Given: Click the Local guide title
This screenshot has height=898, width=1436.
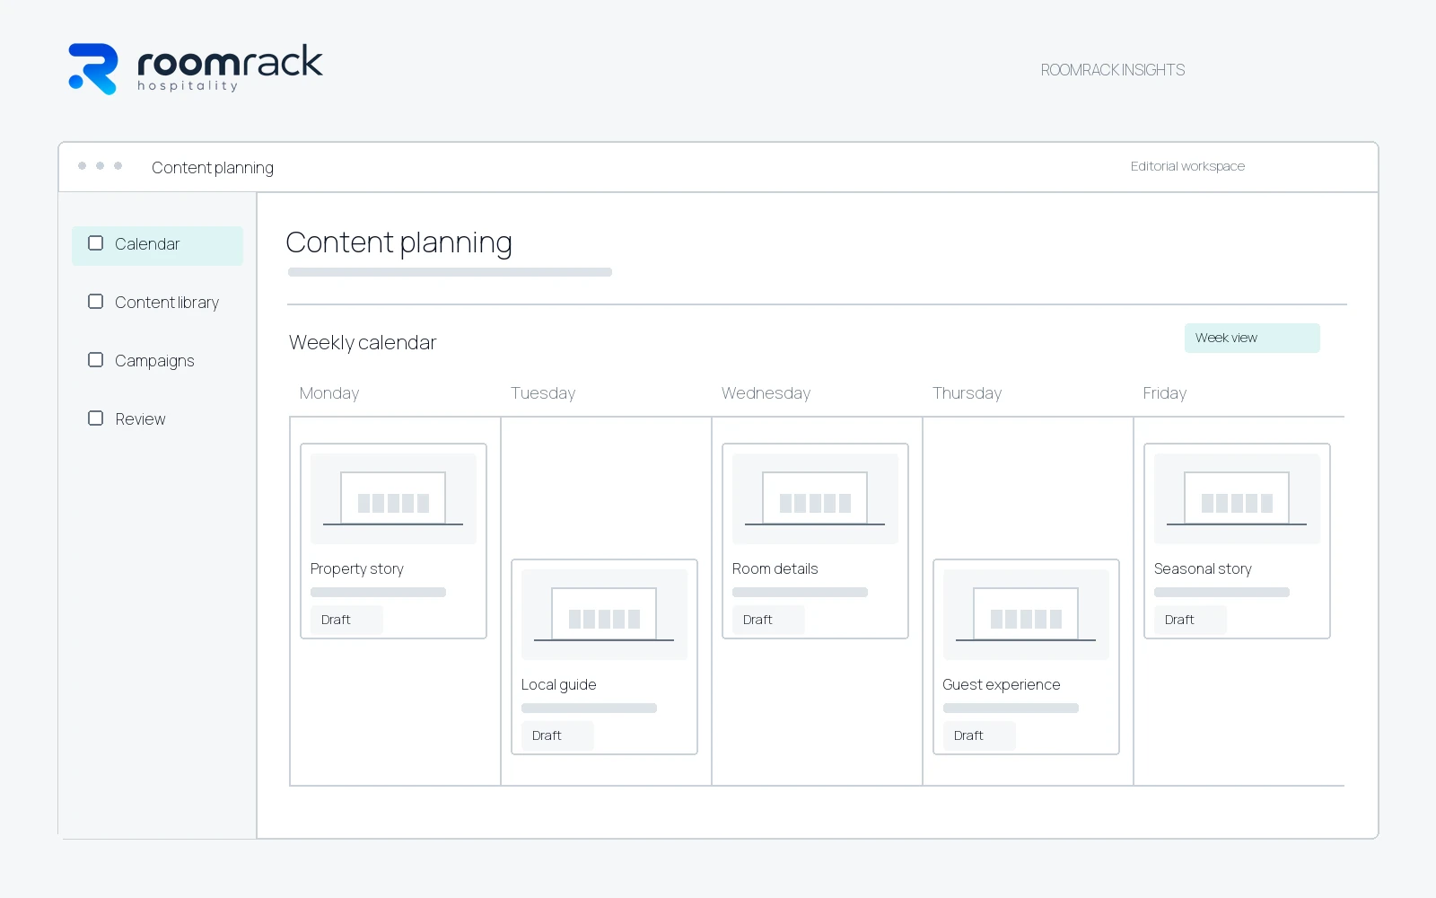Looking at the screenshot, I should pyautogui.click(x=559, y=685).
